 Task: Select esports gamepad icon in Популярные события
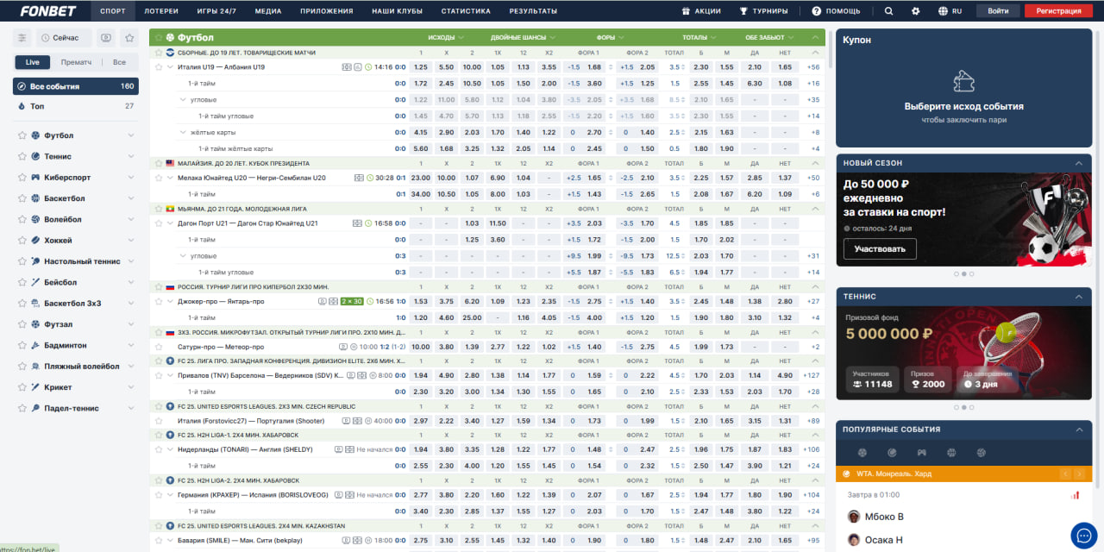point(921,453)
